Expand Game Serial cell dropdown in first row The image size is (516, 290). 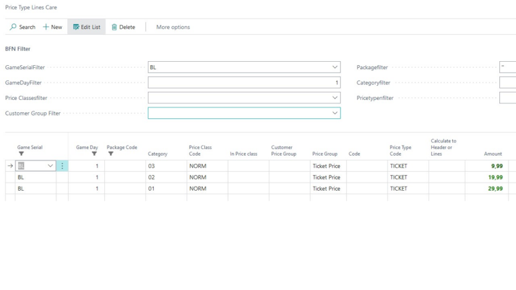50,166
